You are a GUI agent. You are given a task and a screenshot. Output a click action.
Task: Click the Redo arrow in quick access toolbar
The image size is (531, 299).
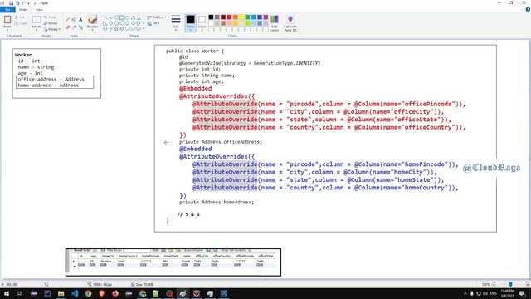tap(23, 3)
